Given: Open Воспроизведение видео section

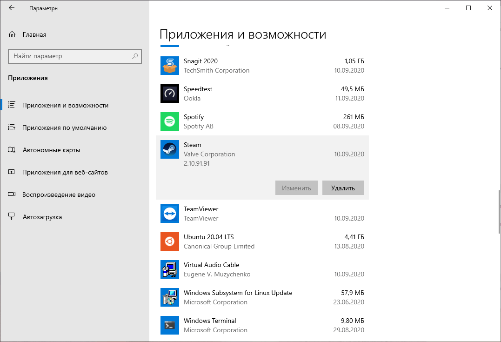Looking at the screenshot, I should coord(75,194).
